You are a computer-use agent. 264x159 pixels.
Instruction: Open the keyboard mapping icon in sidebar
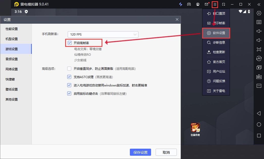tap(259, 22)
